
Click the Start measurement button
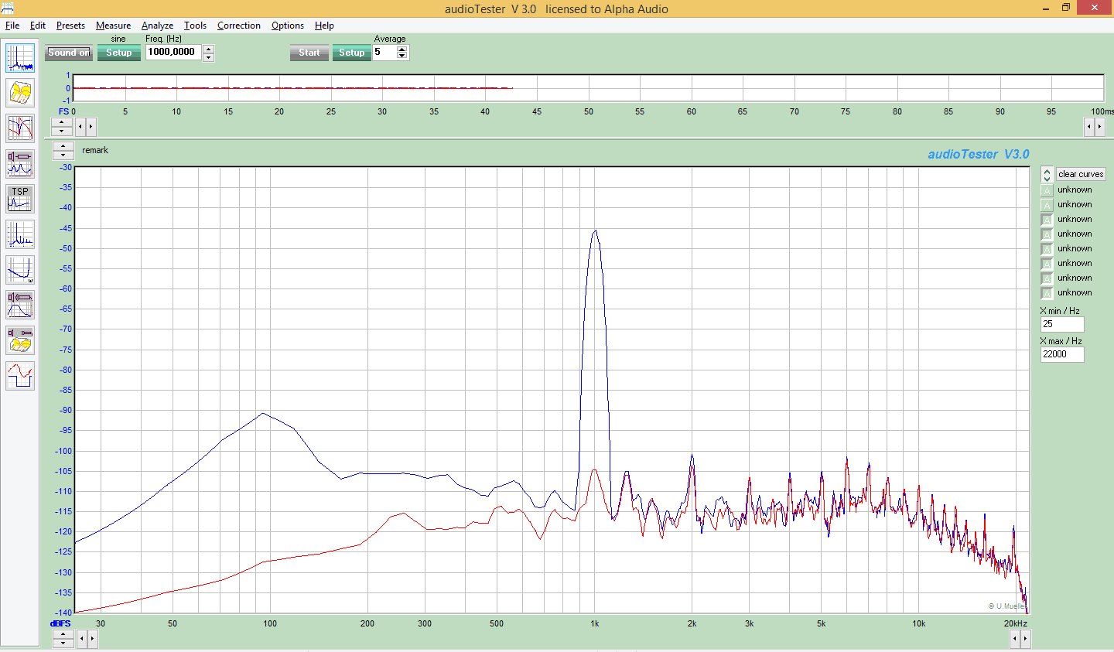pos(309,53)
